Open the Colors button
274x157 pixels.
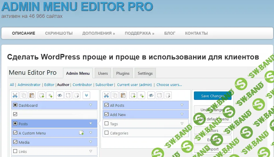pyautogui.click(x=213, y=130)
